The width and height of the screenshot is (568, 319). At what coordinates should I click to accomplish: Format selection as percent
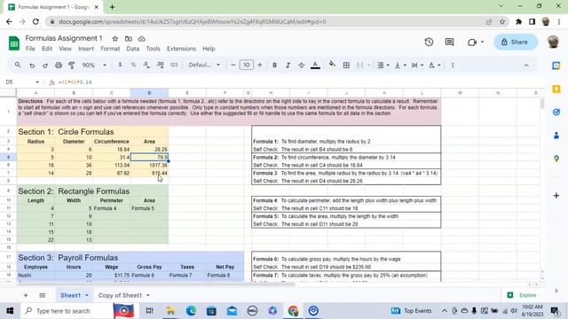(x=133, y=65)
